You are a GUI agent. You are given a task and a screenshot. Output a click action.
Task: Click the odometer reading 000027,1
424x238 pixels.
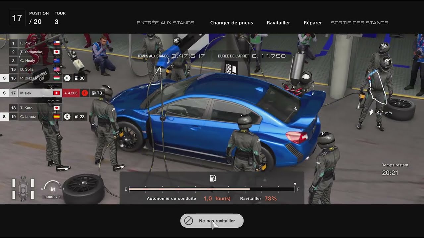click(x=53, y=197)
